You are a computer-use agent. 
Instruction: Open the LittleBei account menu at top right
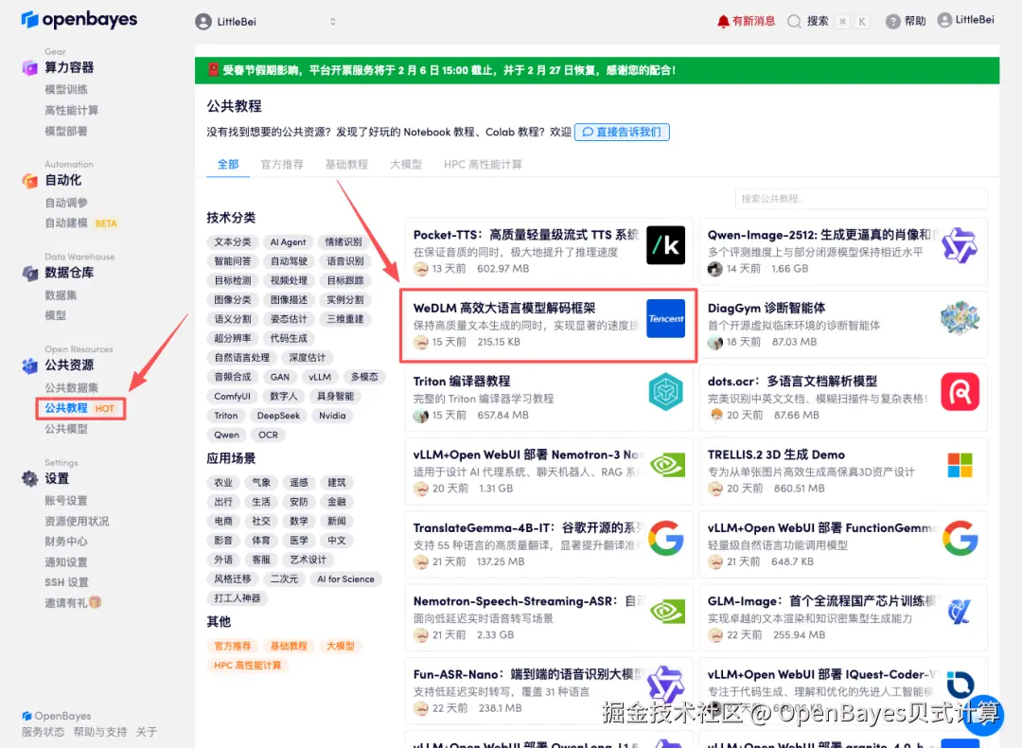[966, 20]
